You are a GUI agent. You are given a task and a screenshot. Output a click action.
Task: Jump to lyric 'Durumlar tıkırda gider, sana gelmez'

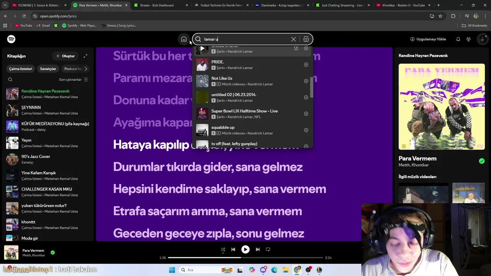208,167
